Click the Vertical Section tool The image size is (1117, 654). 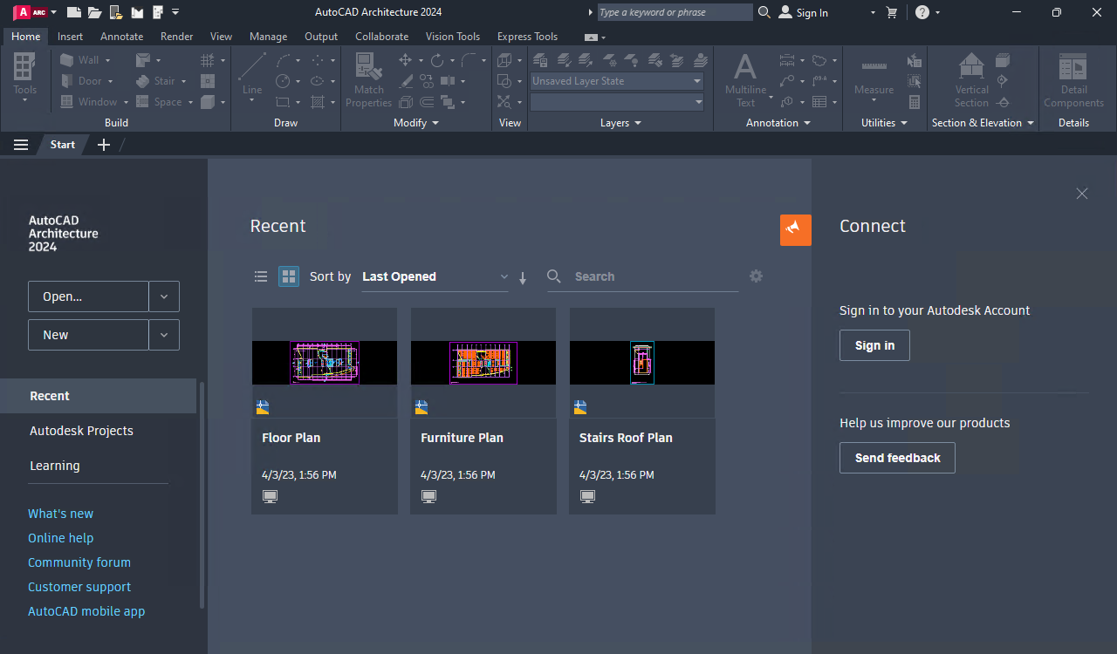(x=971, y=79)
